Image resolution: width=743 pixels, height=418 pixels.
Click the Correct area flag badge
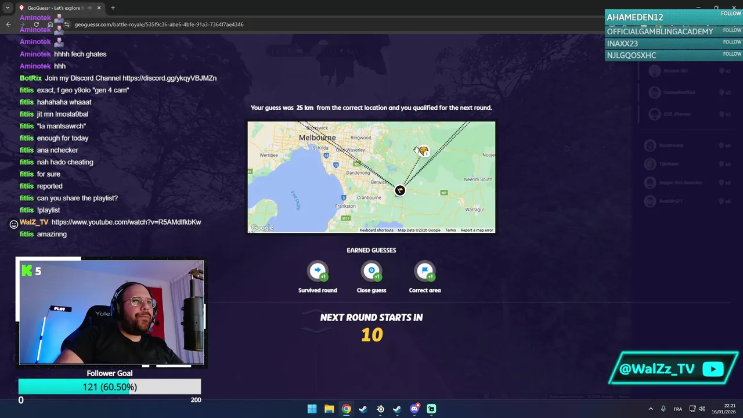[x=425, y=271]
